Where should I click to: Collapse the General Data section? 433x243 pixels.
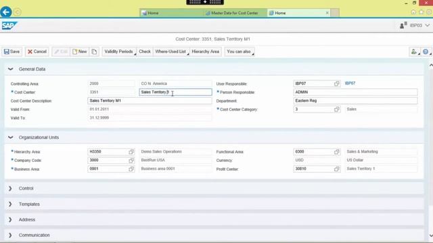coord(11,69)
